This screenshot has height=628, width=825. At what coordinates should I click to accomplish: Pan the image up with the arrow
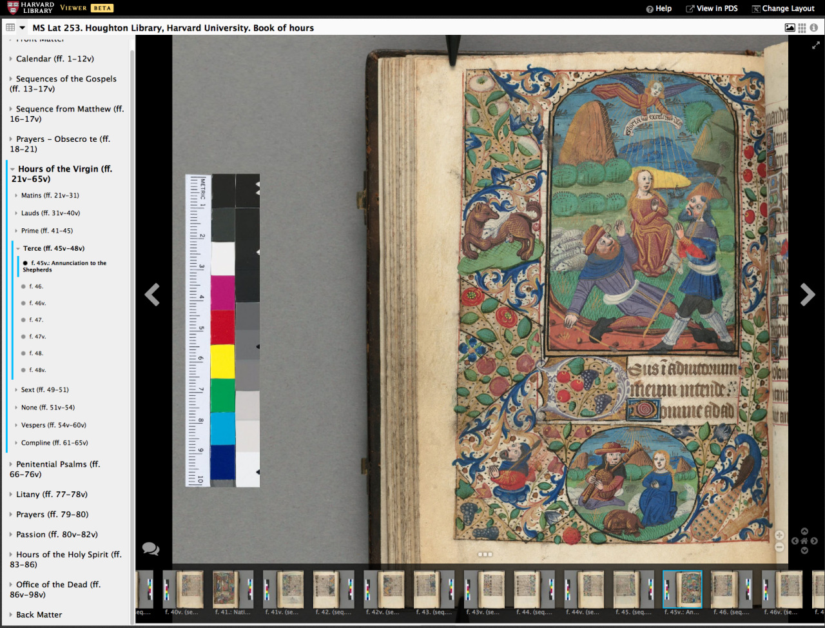(804, 532)
